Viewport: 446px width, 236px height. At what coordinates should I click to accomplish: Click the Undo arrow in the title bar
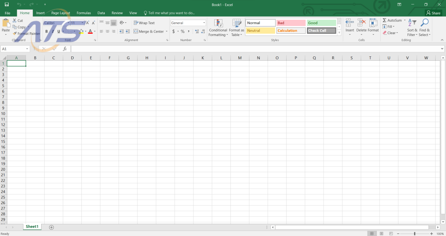point(19,4)
